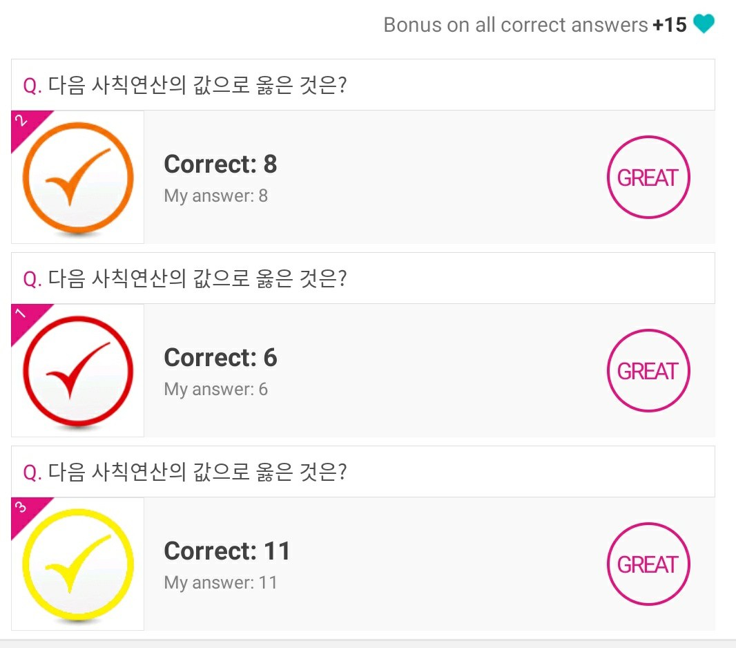Select the 'Correct: 8' result text

[x=220, y=164]
